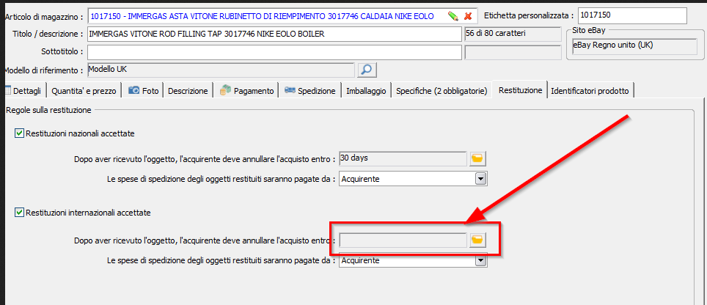Click the Etichetta personalizzata field with 1017150
This screenshot has height=305, width=707.
tap(632, 16)
